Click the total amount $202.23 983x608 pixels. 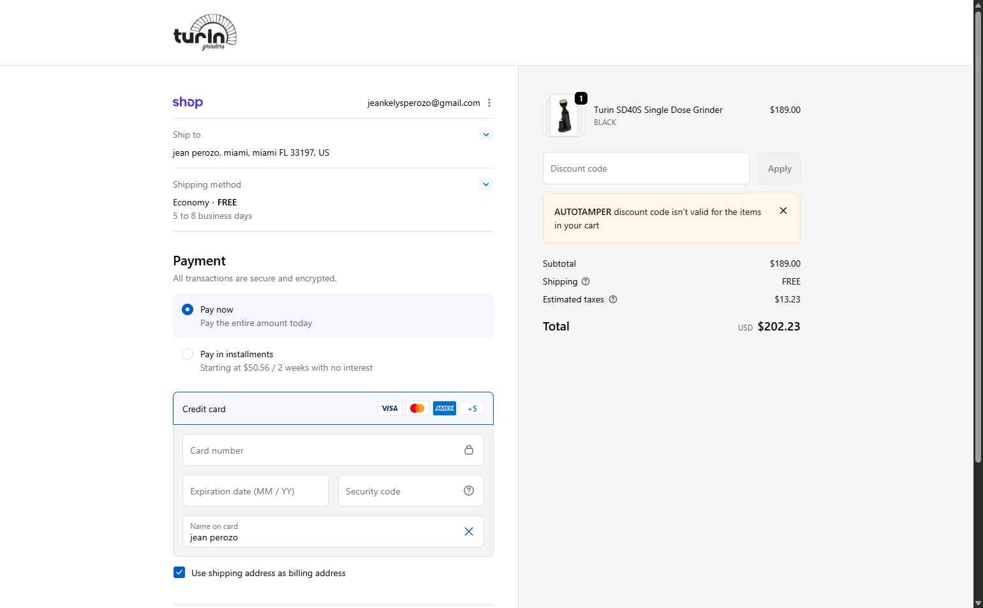779,326
